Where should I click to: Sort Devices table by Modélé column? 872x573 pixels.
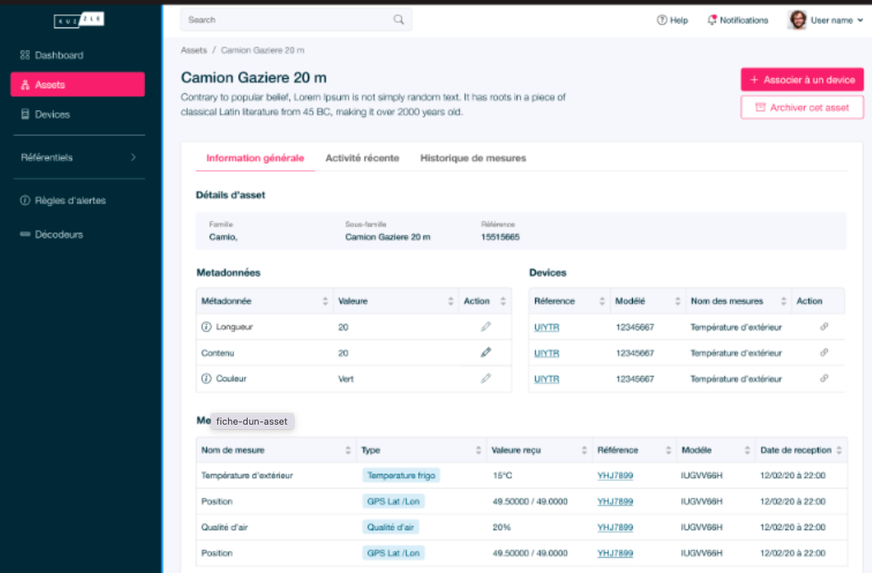678,302
